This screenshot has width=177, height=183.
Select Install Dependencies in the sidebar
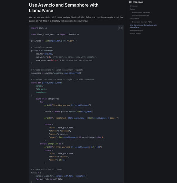point(140,16)
